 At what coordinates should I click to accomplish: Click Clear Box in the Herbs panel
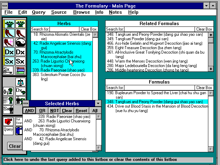[88, 29]
